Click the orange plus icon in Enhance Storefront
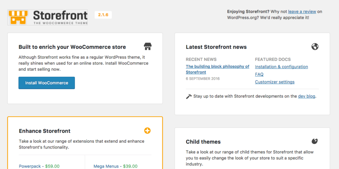 coord(147,130)
